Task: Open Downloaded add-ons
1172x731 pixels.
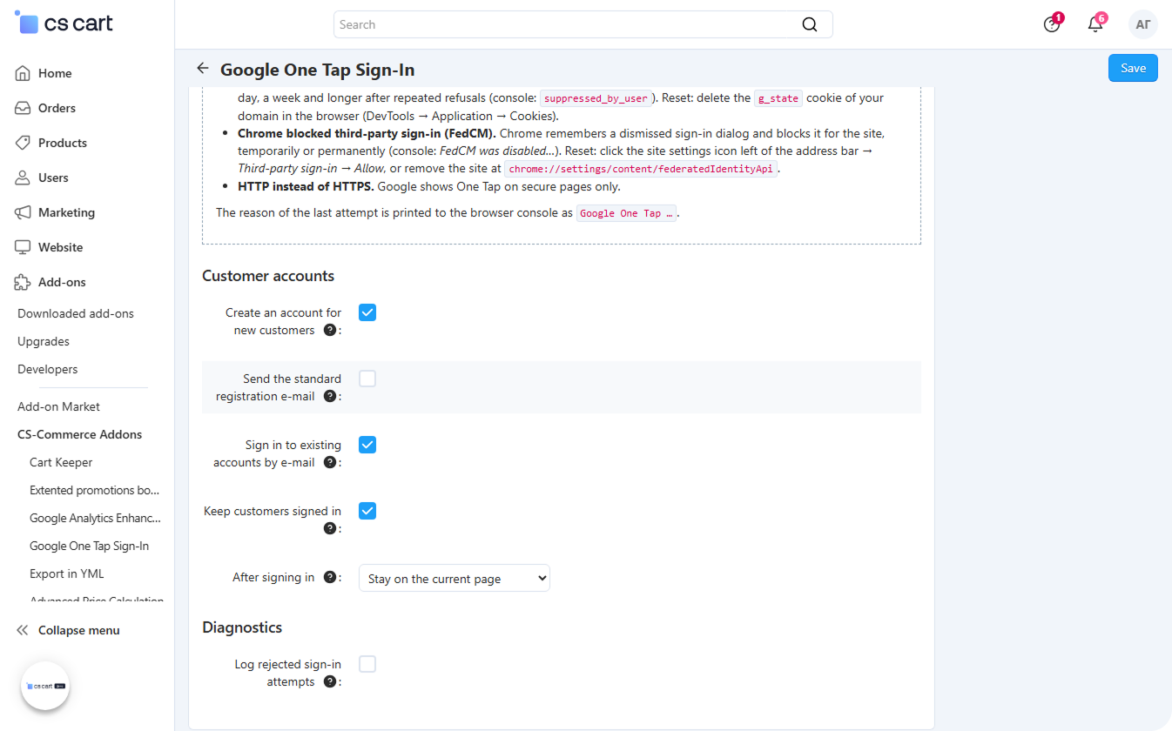Action: (x=76, y=313)
